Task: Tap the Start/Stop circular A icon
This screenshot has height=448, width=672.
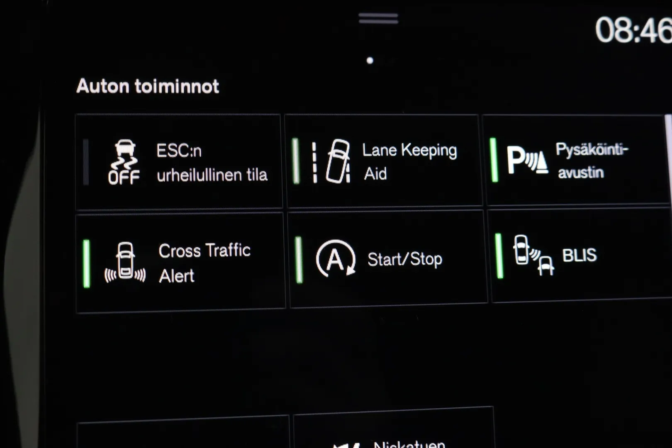Action: click(336, 258)
